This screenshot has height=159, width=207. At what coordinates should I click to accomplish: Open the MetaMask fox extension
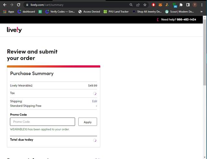click(x=160, y=5)
